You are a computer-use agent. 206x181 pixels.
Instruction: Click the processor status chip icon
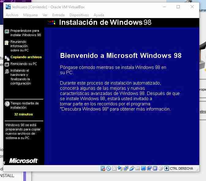(155, 168)
